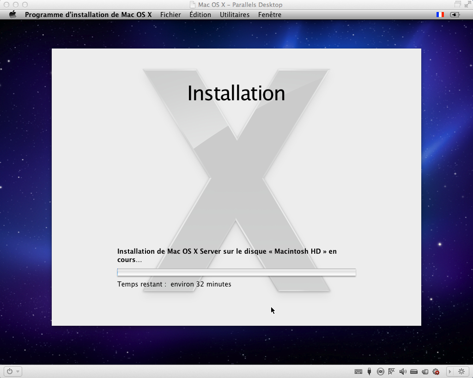Open the Utilitaires menu
Viewport: 473px width, 378px height.
(x=234, y=14)
